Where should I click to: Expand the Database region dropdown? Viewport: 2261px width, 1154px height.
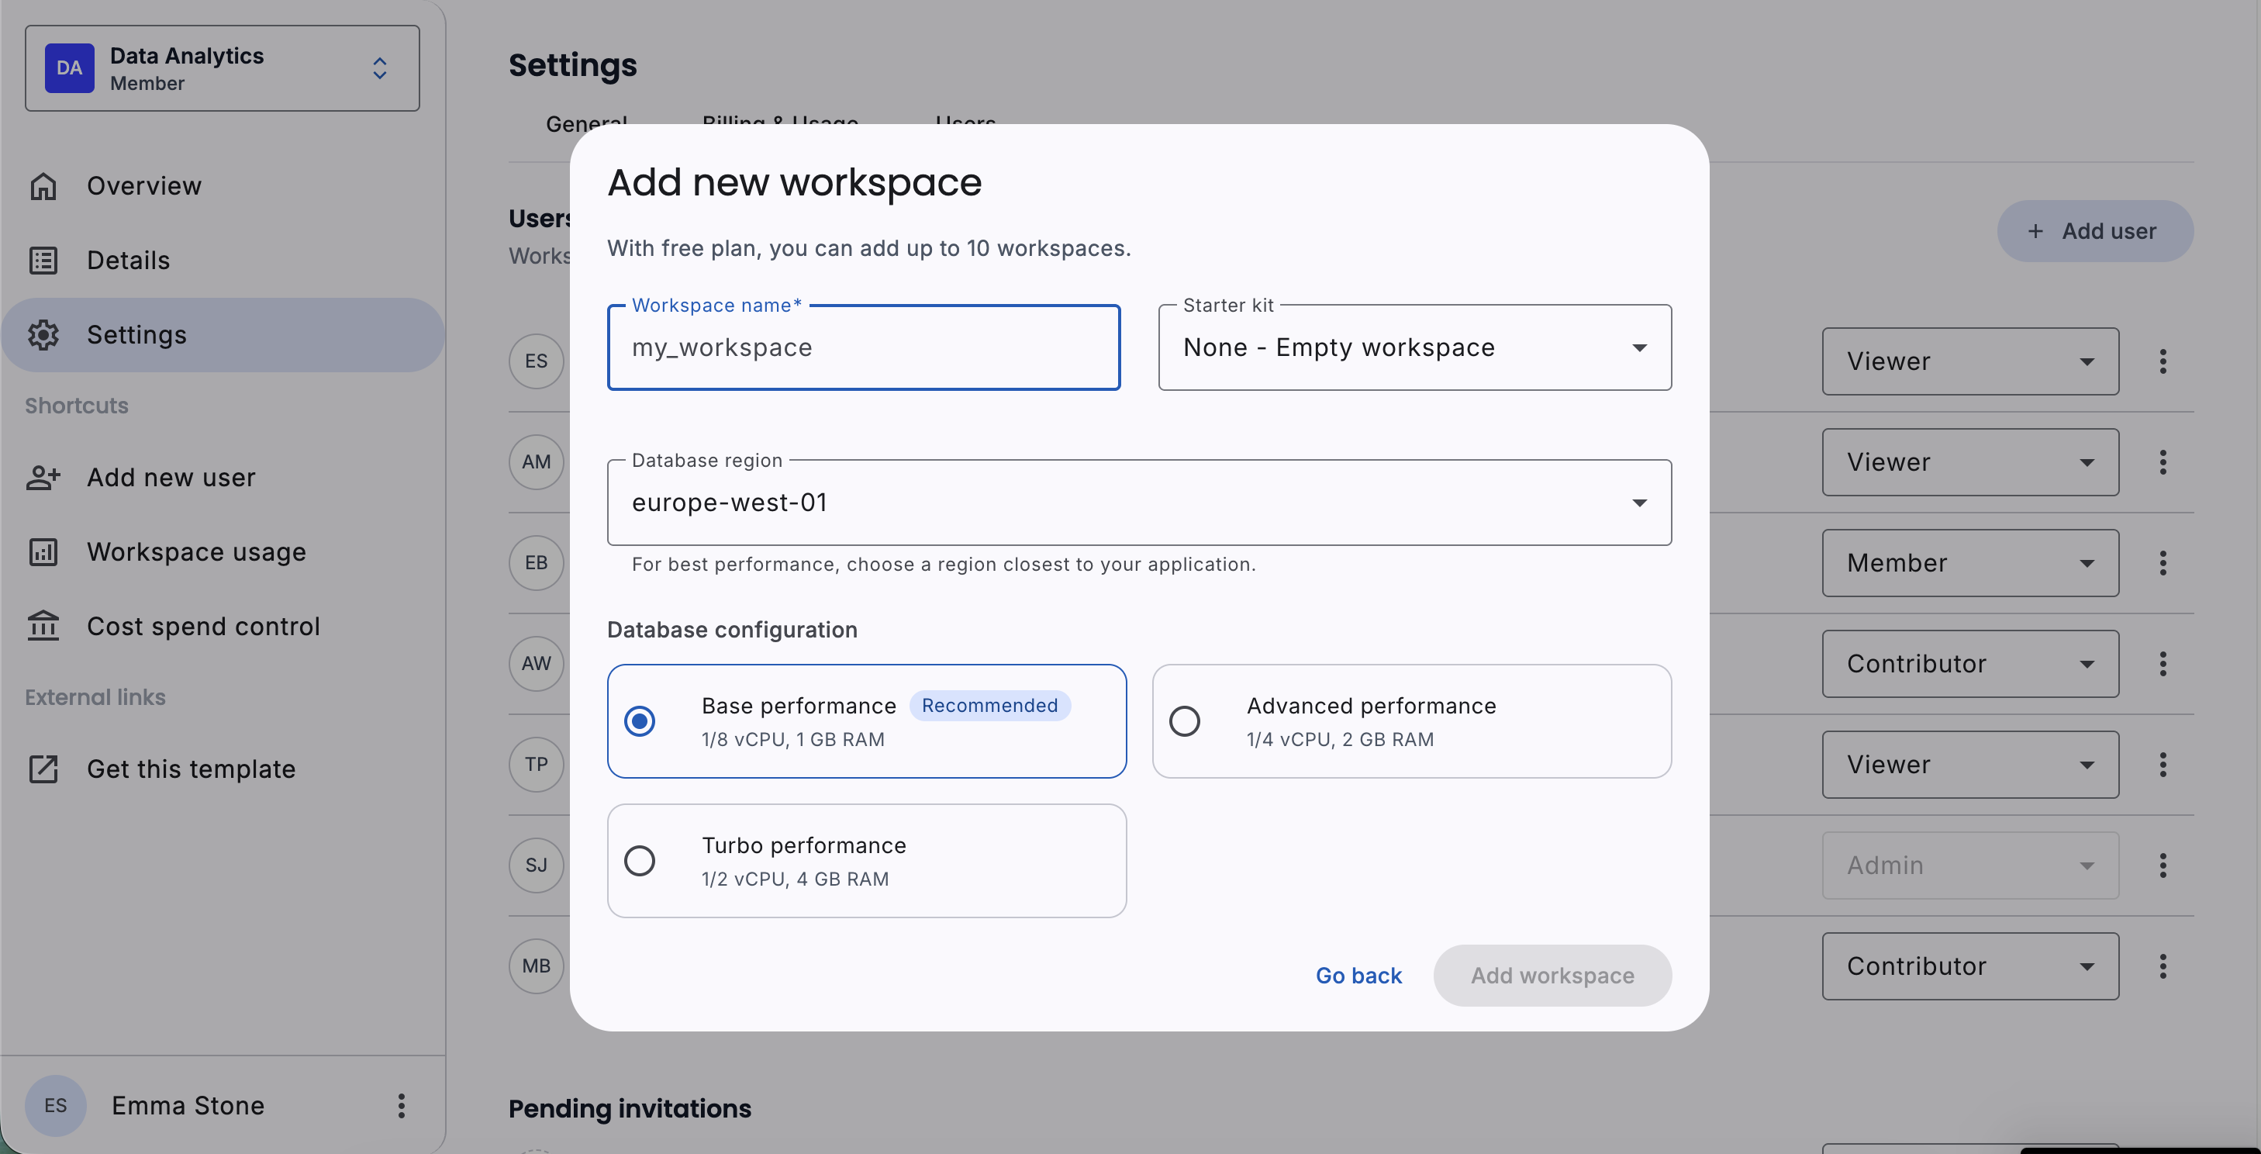(1138, 503)
